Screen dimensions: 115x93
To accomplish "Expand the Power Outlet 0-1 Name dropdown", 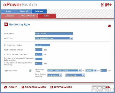I will pos(64,70).
